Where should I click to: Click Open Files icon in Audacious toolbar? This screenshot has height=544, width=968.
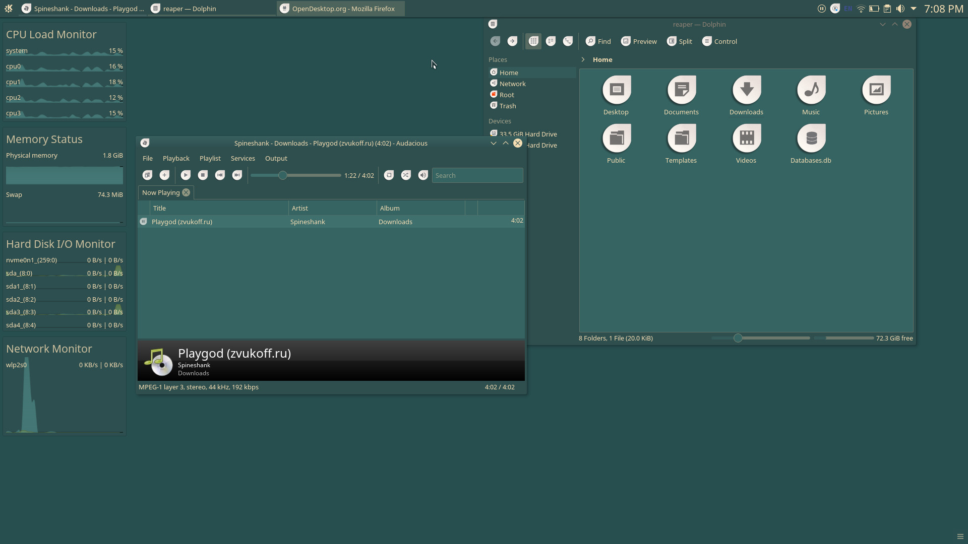coord(147,175)
